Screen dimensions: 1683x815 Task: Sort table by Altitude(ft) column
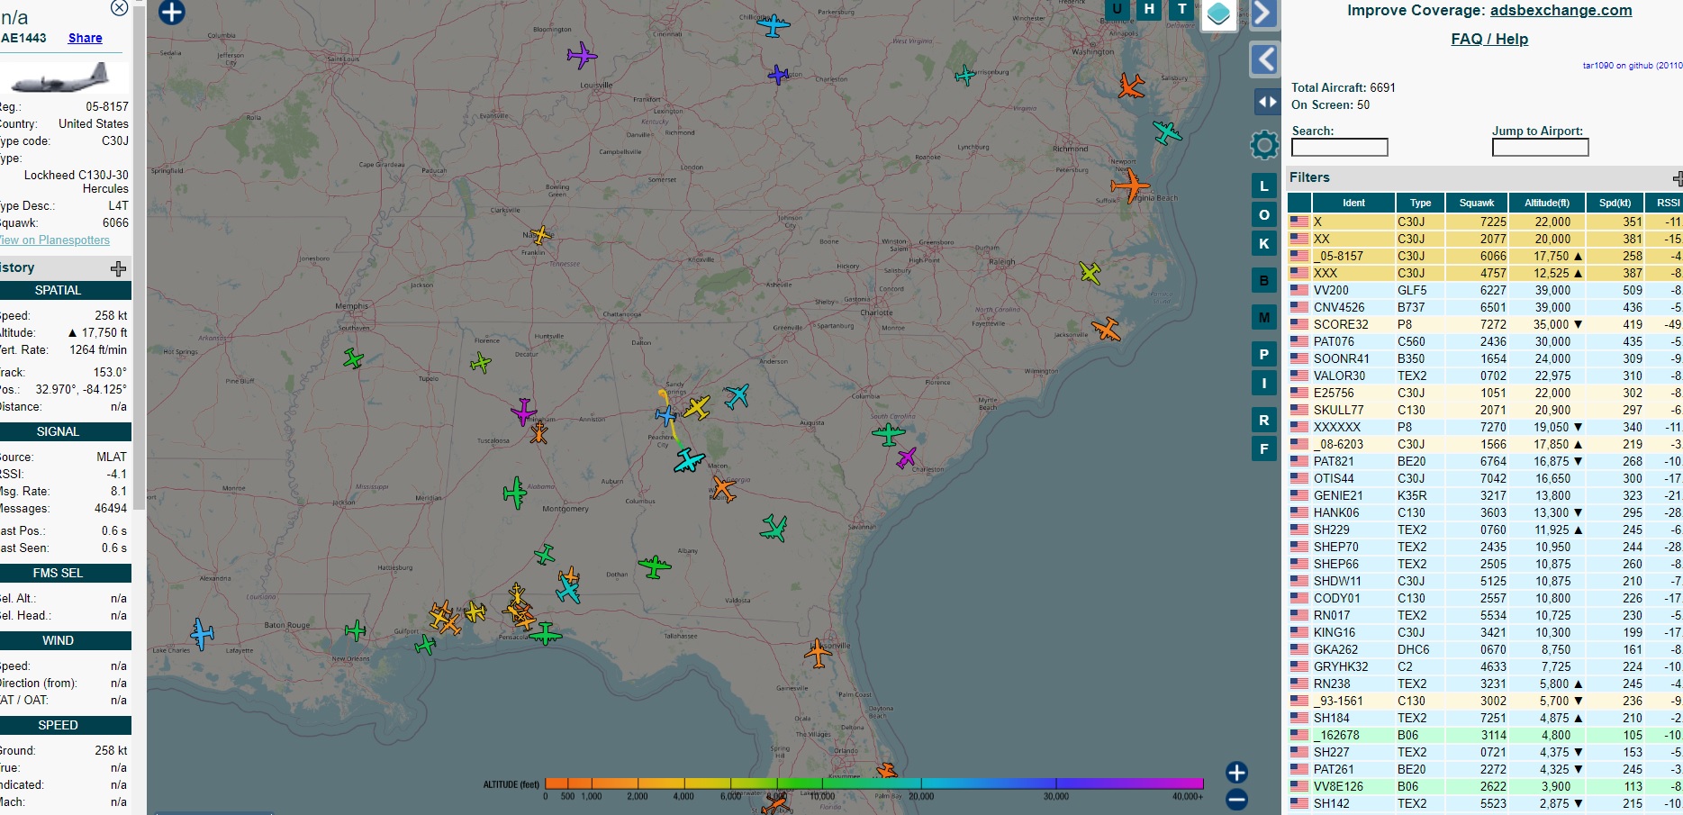(x=1547, y=203)
